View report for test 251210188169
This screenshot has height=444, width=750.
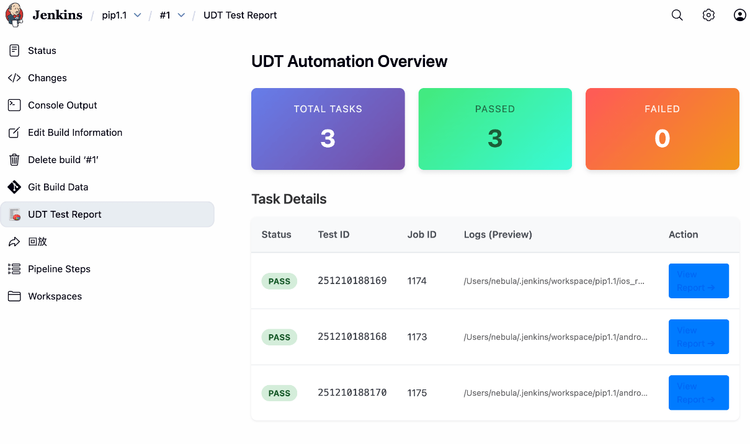698,281
